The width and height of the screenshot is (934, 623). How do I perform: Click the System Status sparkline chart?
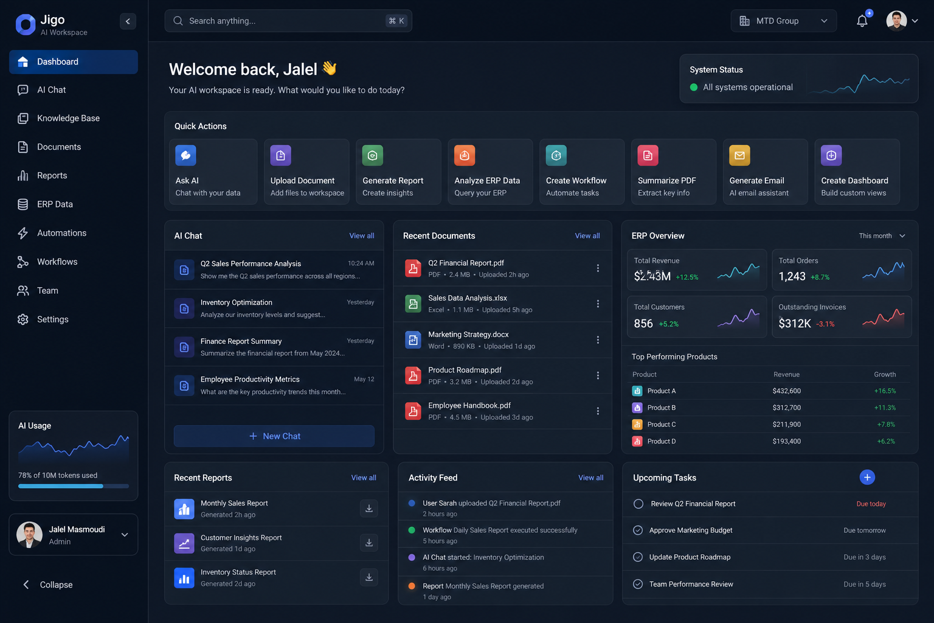point(860,84)
